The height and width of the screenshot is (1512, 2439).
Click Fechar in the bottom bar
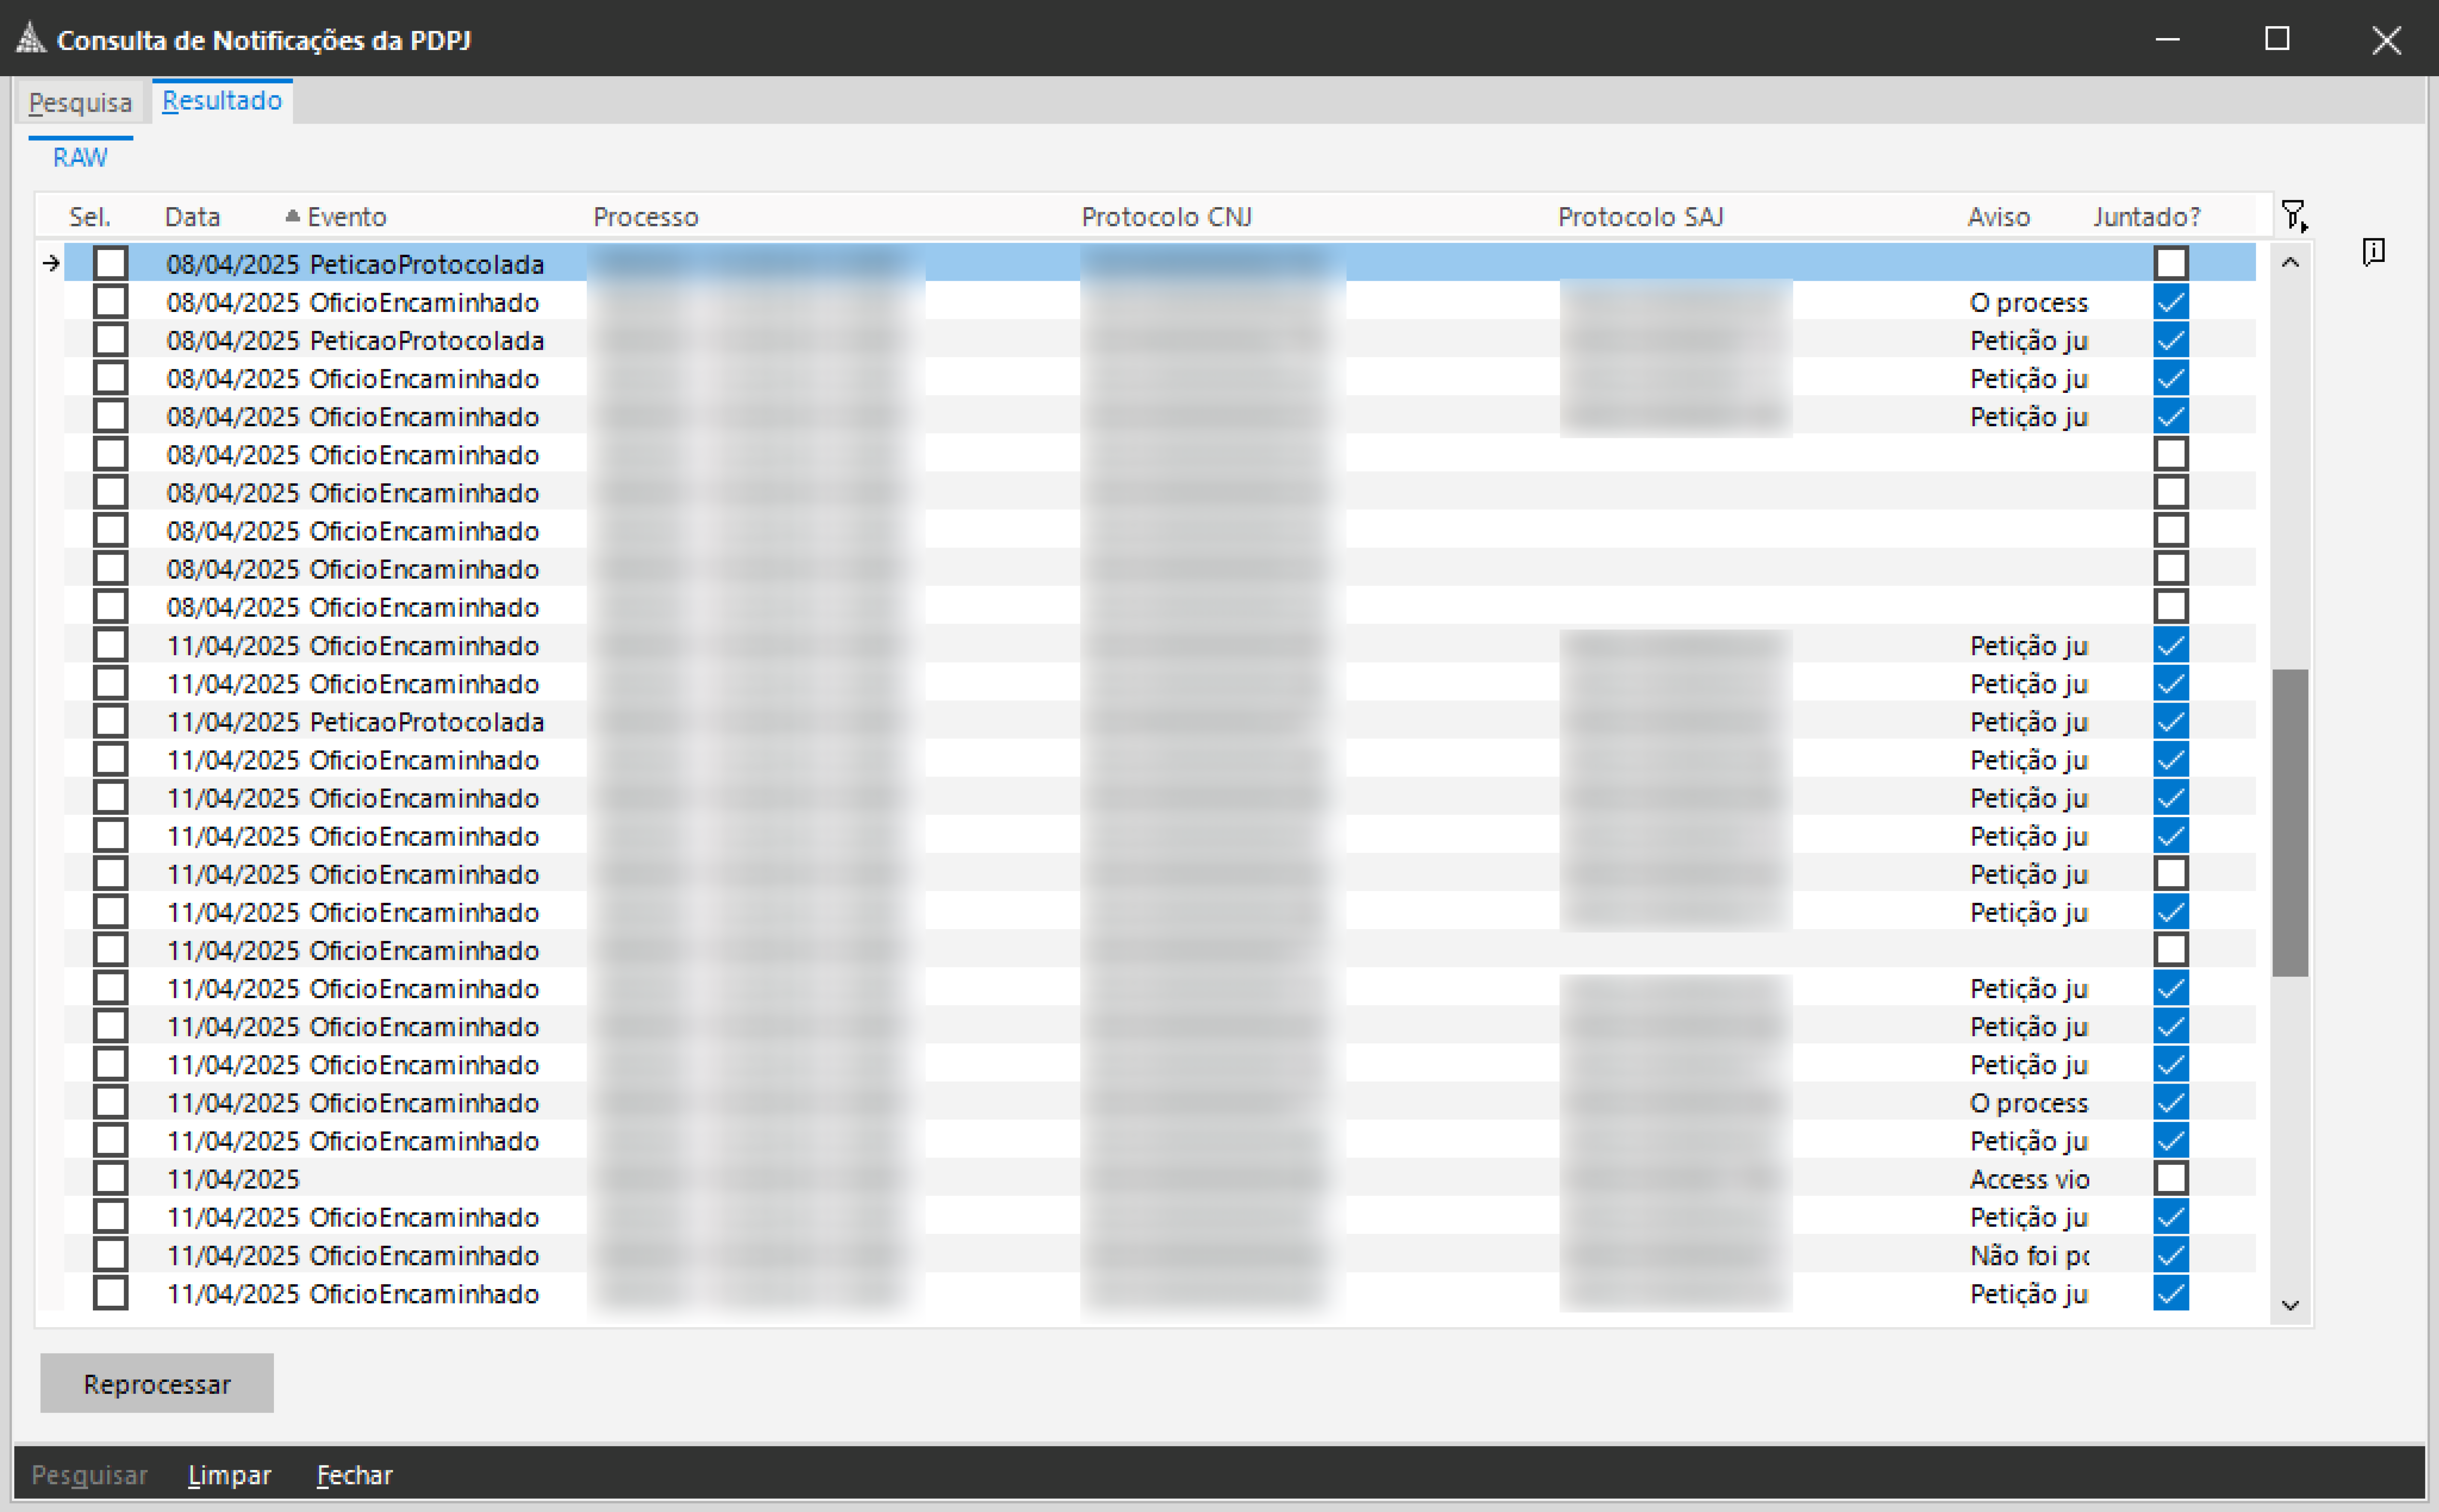(355, 1475)
